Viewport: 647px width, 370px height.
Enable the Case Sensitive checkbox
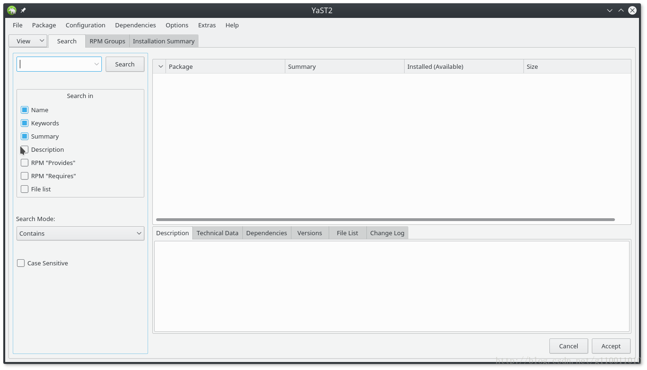(21, 263)
